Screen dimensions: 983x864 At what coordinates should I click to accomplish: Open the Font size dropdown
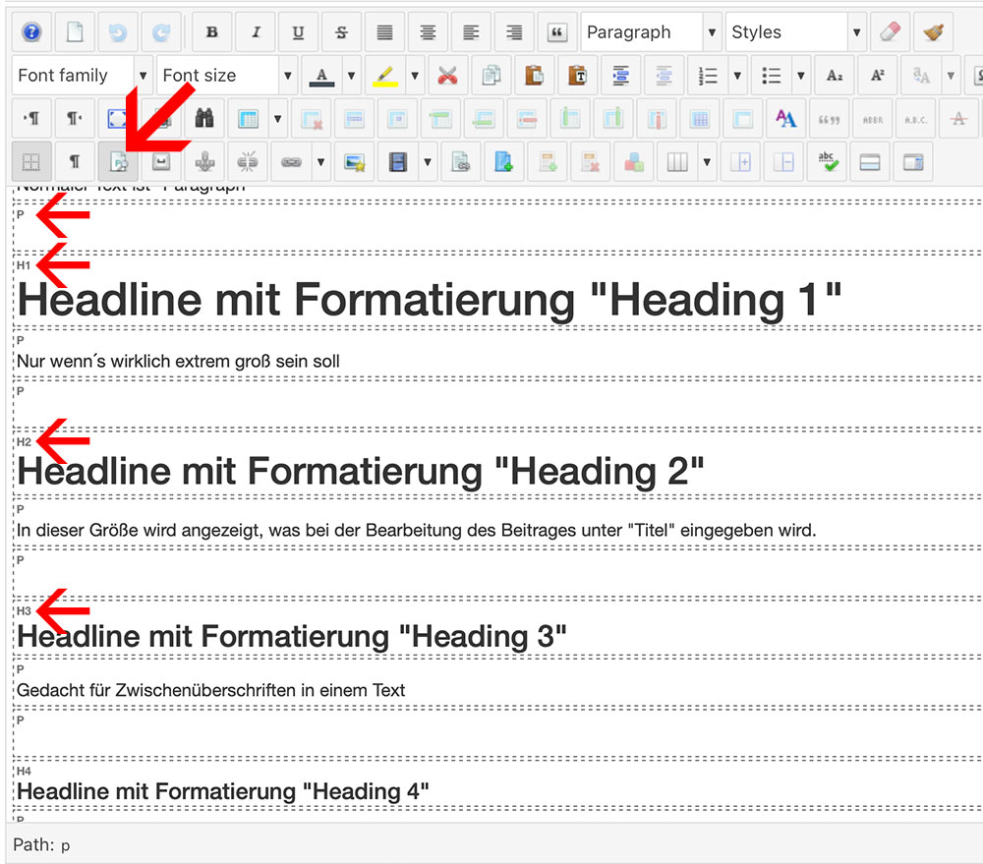pyautogui.click(x=227, y=76)
